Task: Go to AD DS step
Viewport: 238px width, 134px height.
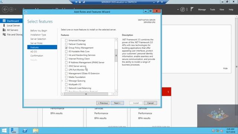Action: 33,51
